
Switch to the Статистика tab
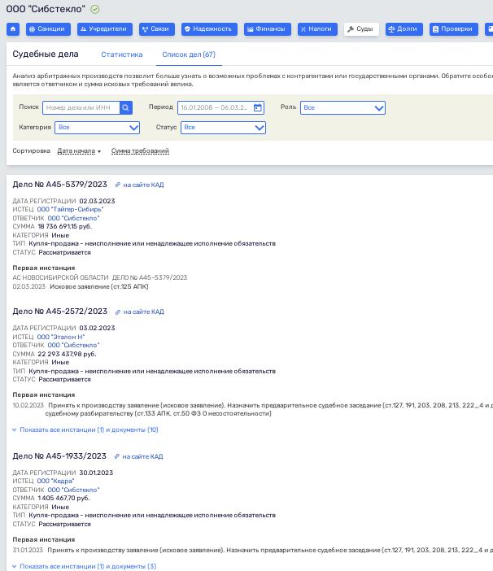[122, 54]
